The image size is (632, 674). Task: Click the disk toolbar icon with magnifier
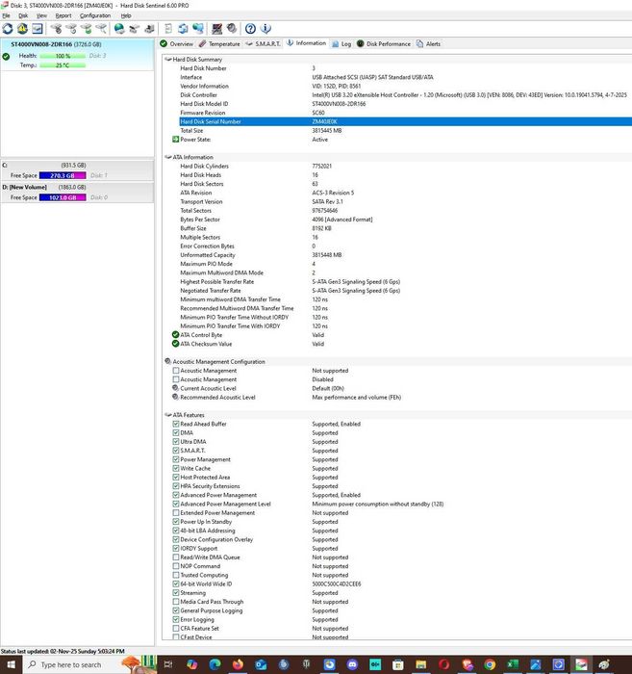101,29
